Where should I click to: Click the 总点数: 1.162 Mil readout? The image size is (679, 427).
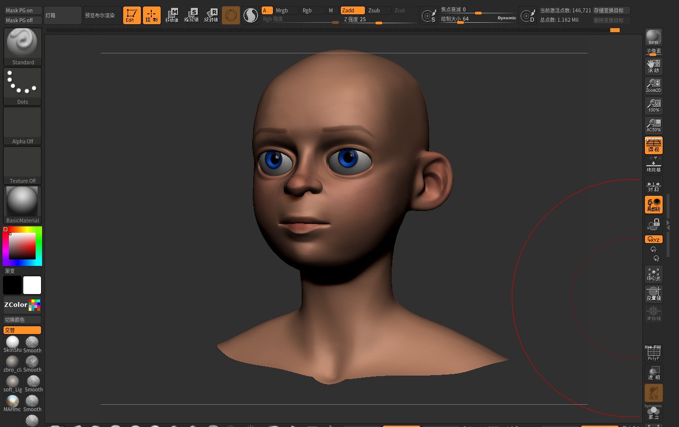point(559,20)
